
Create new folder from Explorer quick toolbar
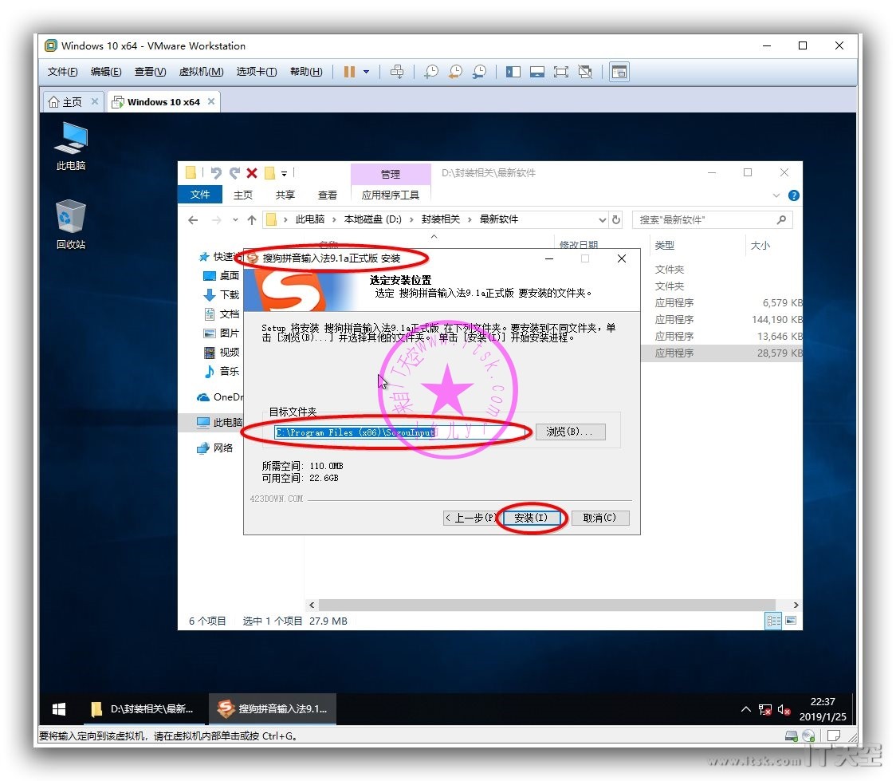[x=269, y=172]
